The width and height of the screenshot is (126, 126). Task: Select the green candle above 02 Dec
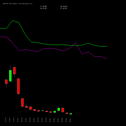(55, 112)
